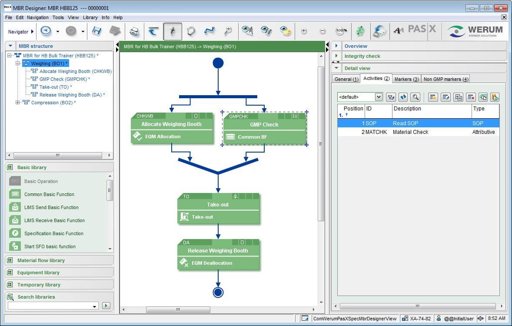Screen dimensions: 512x326
Task: Select the hand pan tool
Action: click(x=191, y=31)
